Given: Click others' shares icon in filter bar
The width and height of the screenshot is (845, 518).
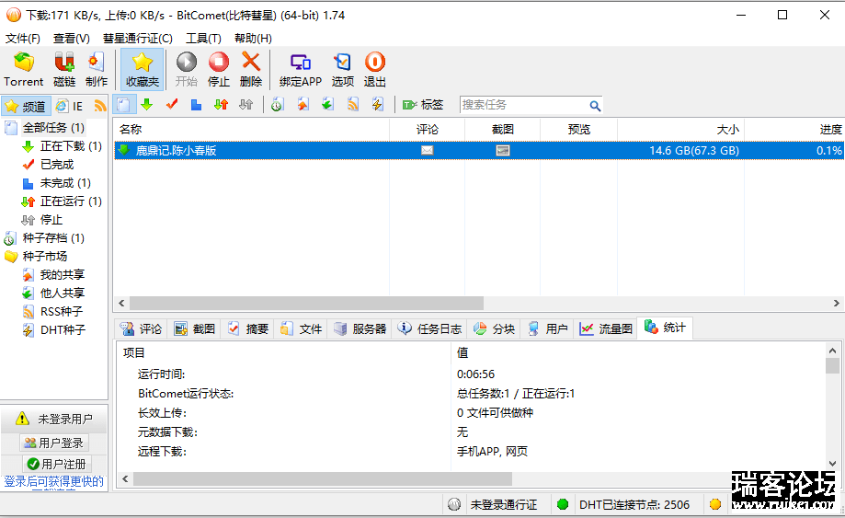Looking at the screenshot, I should click(x=327, y=105).
